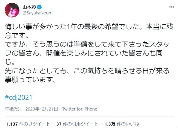Image resolution: width=178 pixels, height=128 pixels.
Task: Click the tweet line beginning ですが、そう思うのは
Action: (87, 44)
